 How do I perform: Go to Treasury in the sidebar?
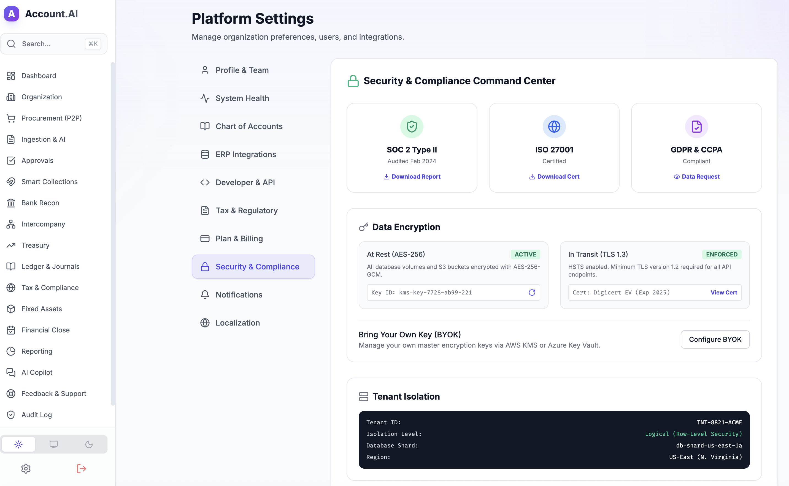pyautogui.click(x=35, y=245)
